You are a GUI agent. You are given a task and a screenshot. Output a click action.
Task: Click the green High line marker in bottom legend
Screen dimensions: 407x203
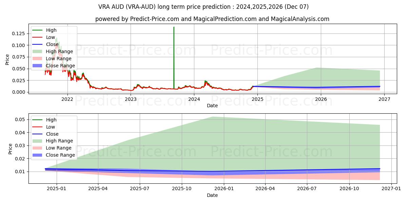pyautogui.click(x=38, y=120)
